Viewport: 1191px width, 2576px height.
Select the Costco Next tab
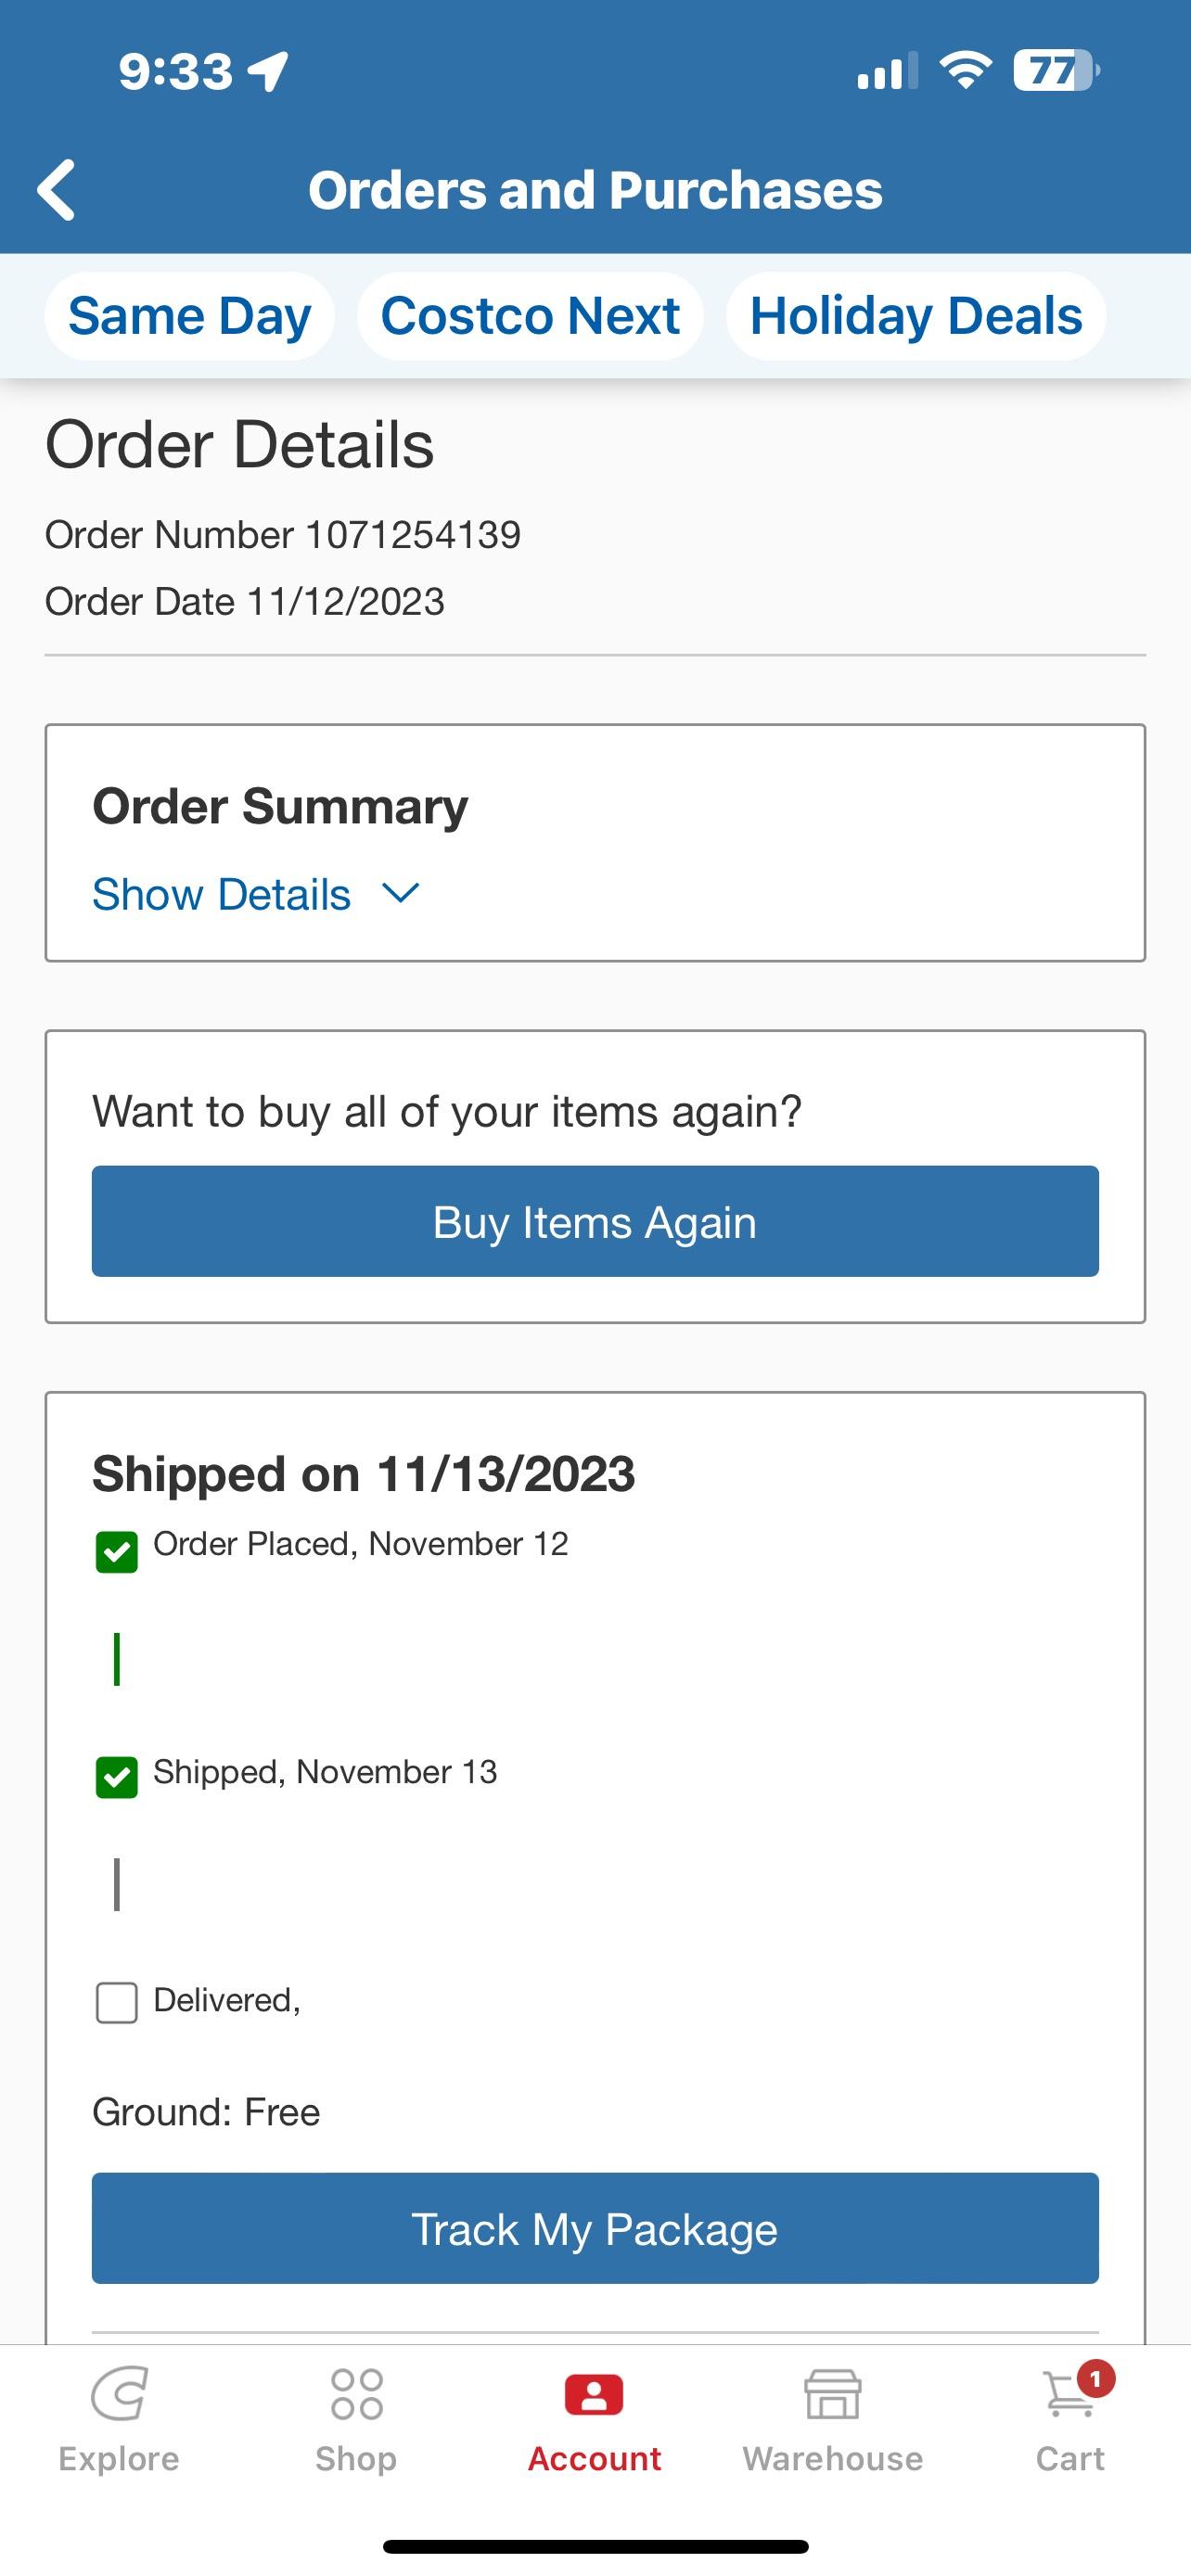click(x=530, y=316)
